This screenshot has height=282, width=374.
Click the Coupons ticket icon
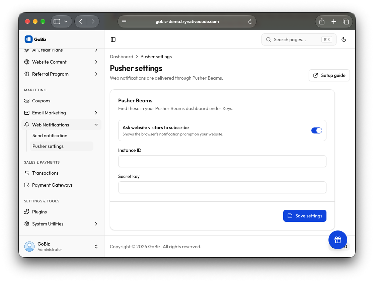pyautogui.click(x=27, y=101)
